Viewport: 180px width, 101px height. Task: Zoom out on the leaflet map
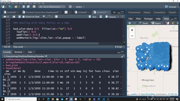coord(132,36)
